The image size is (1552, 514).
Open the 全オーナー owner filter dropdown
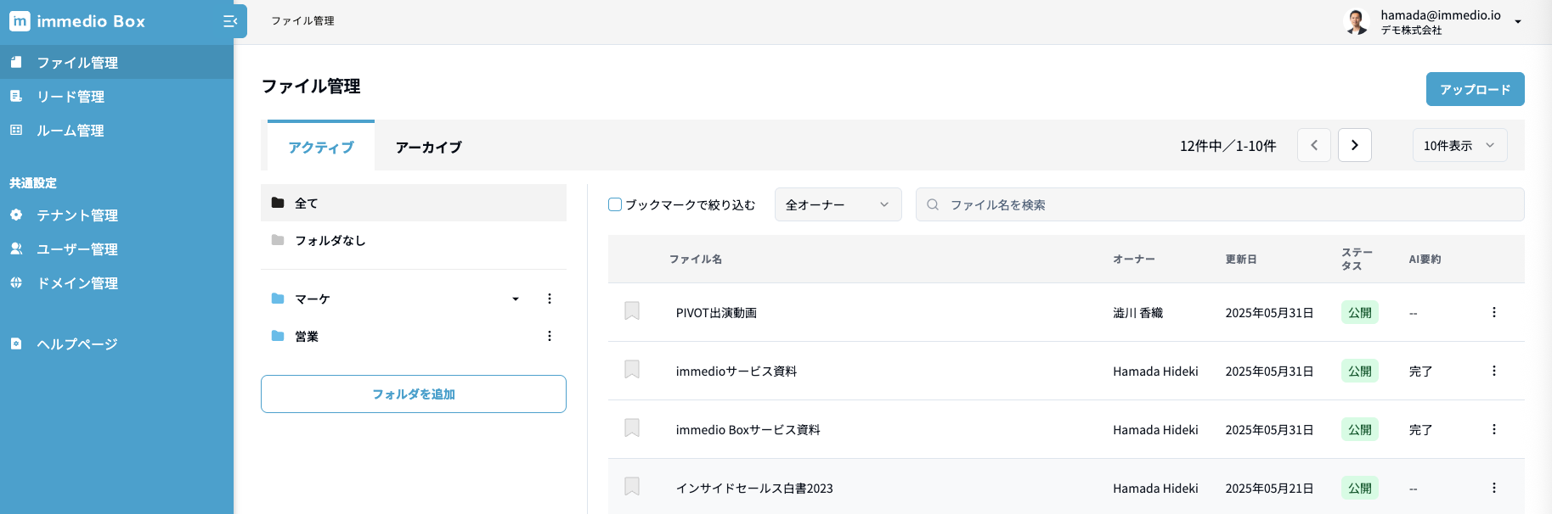[838, 204]
